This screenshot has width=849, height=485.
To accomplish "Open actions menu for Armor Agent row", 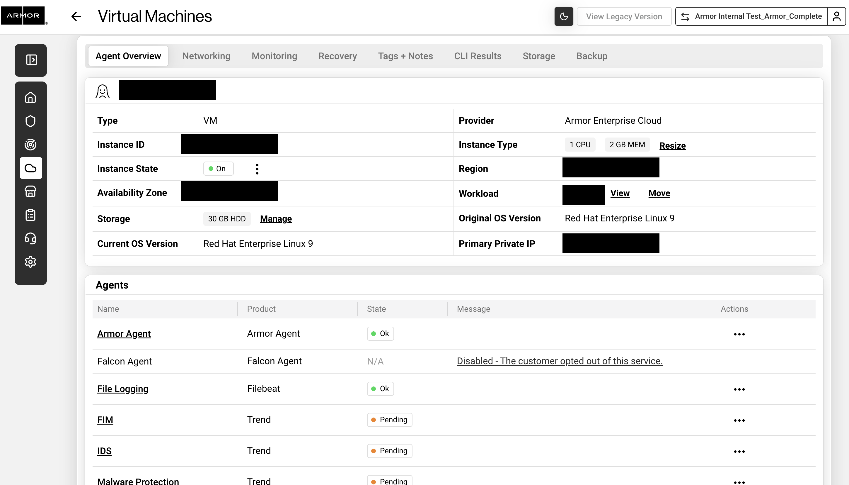I will tap(739, 334).
